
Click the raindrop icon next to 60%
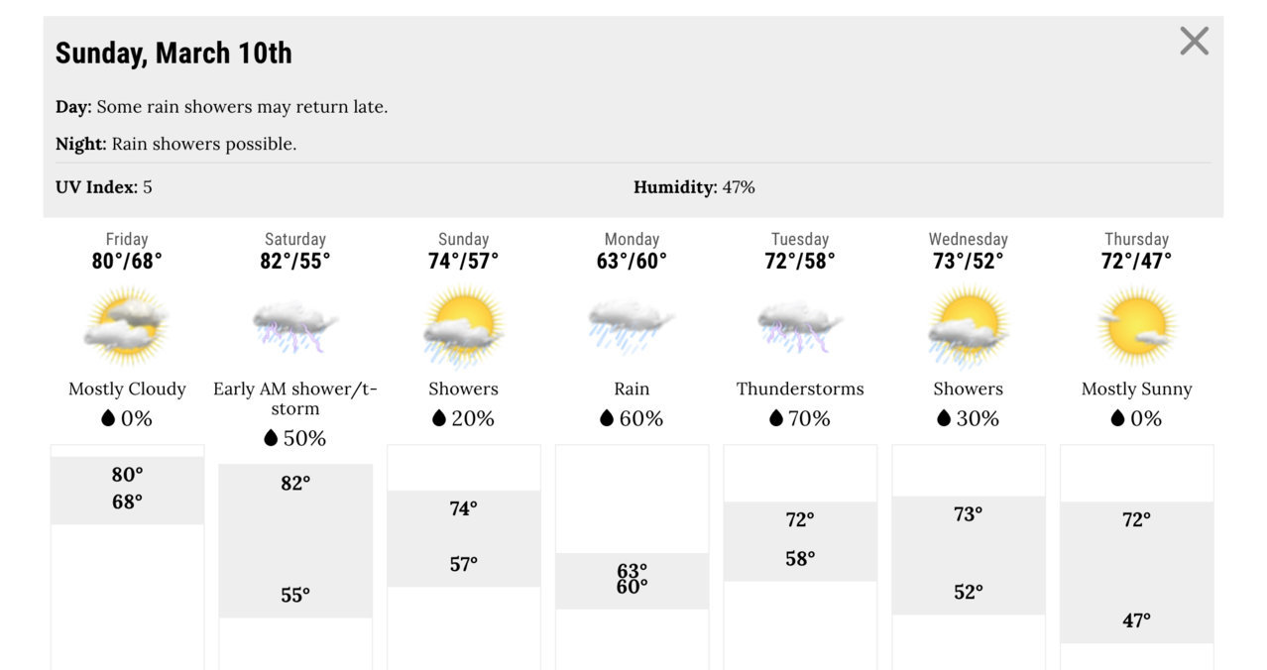pyautogui.click(x=607, y=418)
